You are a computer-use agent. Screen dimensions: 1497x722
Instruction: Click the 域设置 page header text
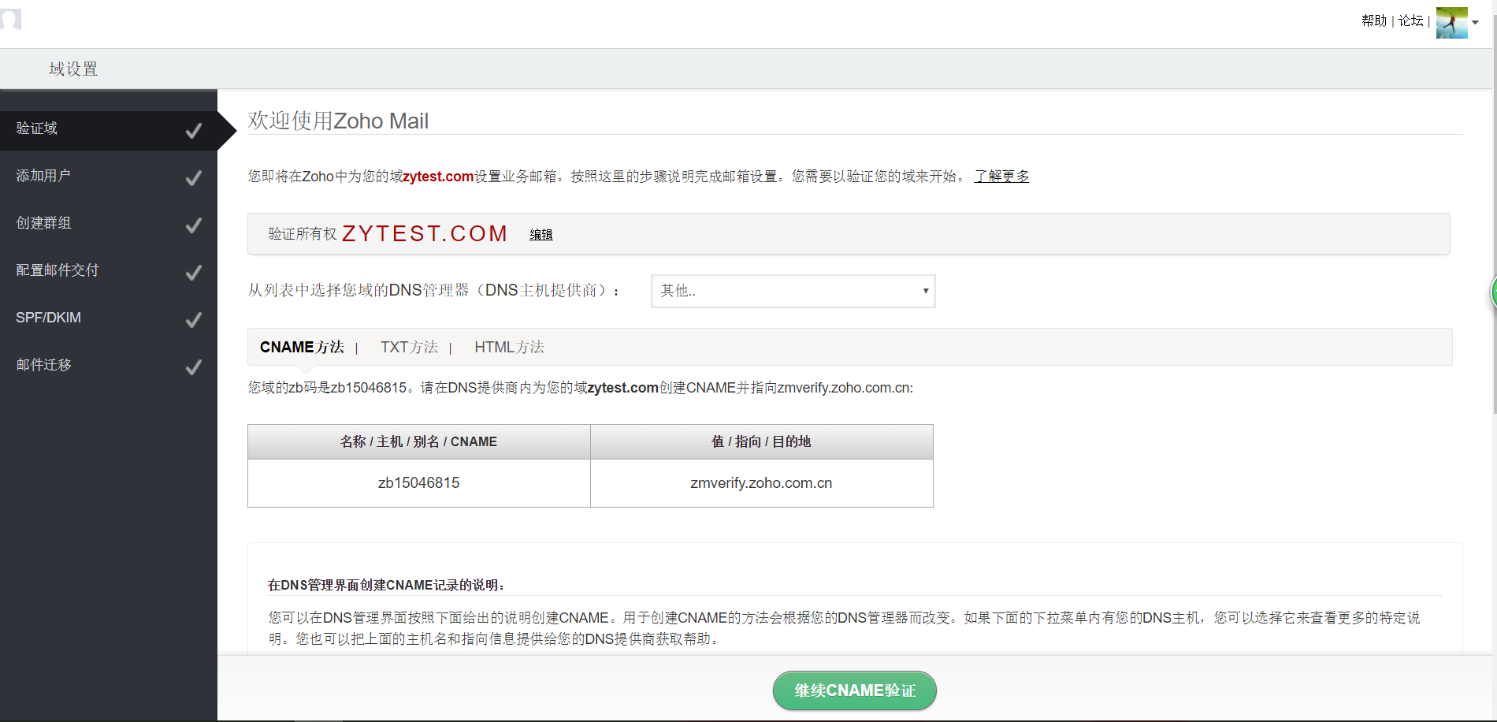pyautogui.click(x=73, y=69)
